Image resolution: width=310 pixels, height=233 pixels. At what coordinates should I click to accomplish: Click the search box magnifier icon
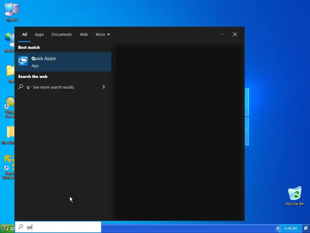point(21,227)
